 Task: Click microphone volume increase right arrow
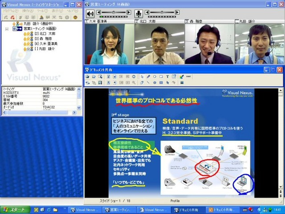tap(177, 12)
